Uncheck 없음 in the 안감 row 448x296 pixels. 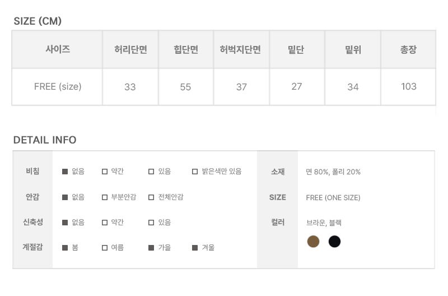point(65,197)
